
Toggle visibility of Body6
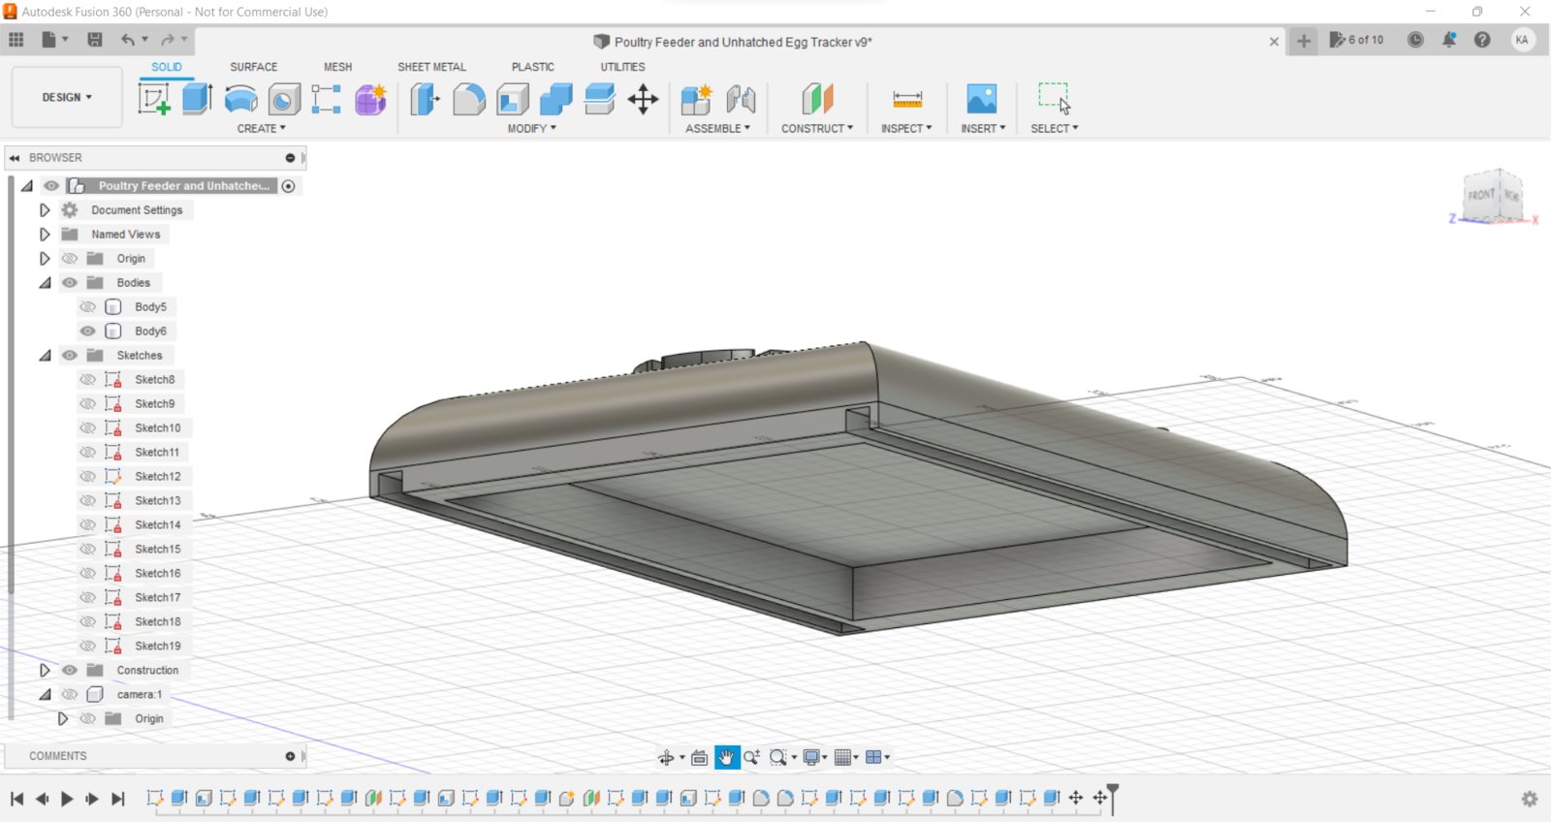[x=88, y=332]
